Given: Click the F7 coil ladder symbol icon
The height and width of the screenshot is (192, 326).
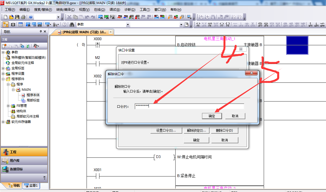Looking at the screenshot, I should [x=222, y=25].
